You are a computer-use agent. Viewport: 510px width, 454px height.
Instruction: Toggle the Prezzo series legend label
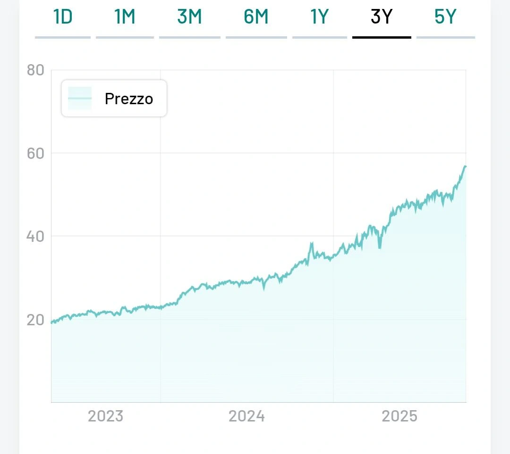129,99
